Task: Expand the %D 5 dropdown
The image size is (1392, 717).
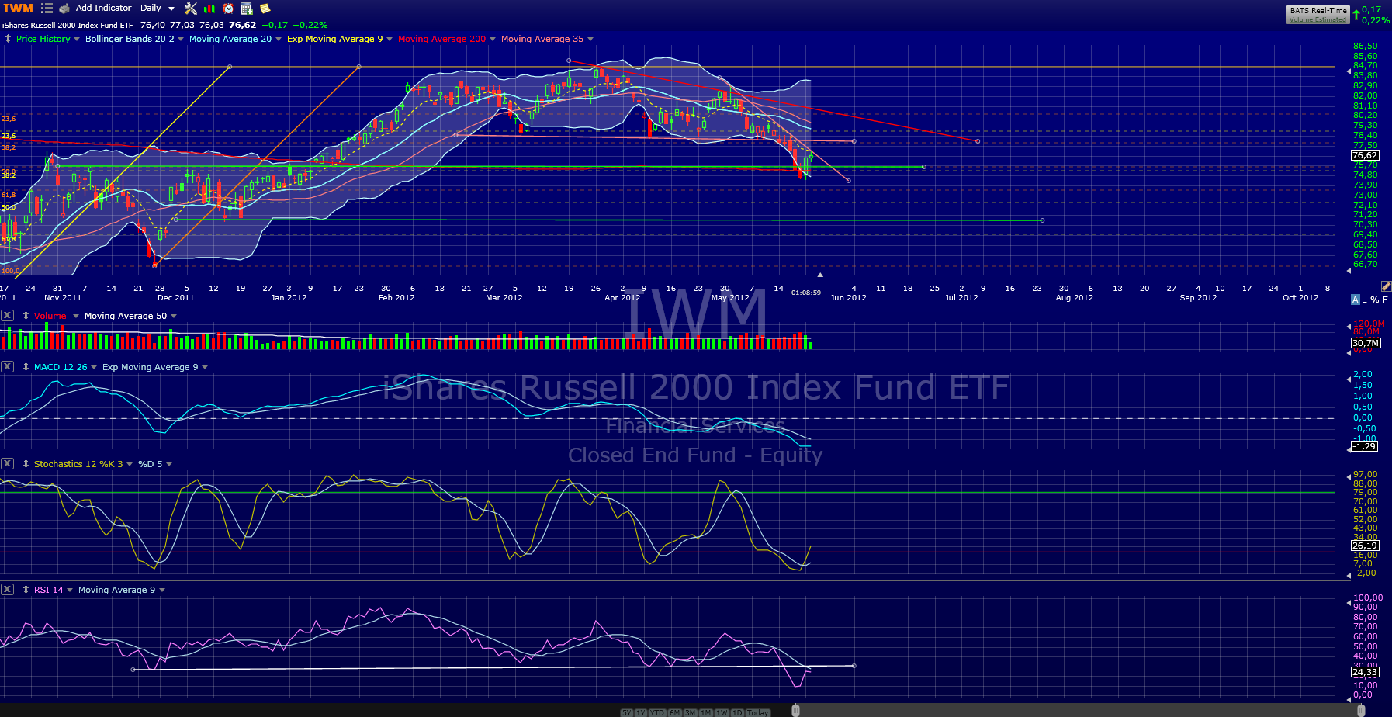Action: (169, 465)
